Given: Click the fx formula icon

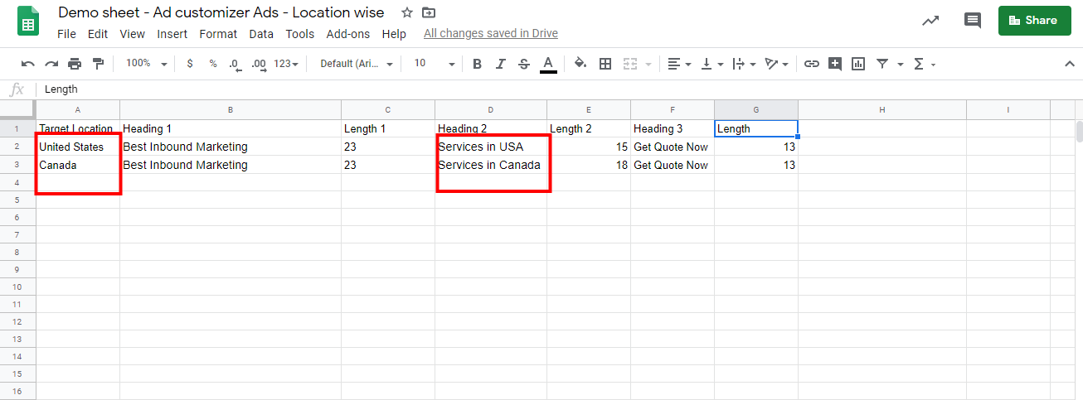Looking at the screenshot, I should coord(16,89).
